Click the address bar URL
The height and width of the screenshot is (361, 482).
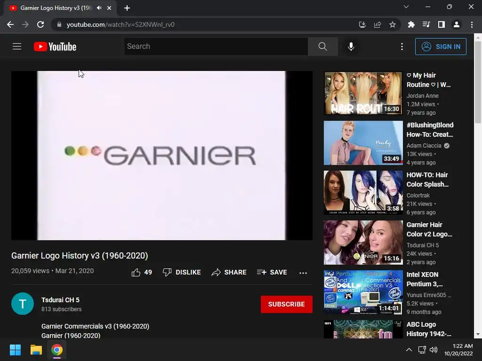pyautogui.click(x=120, y=24)
